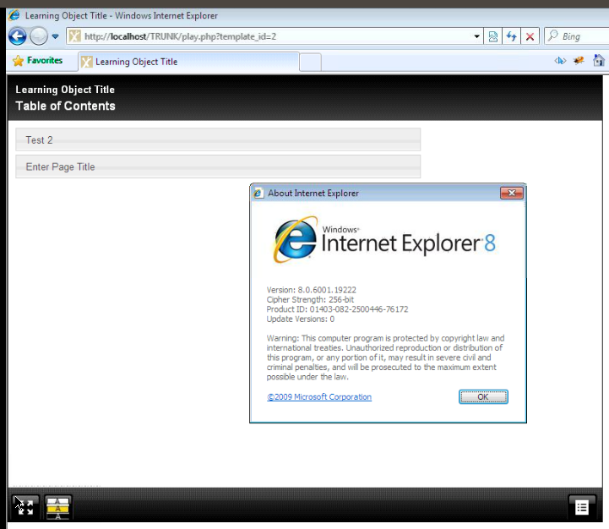Click the Update Versions: 0 text

300,319
